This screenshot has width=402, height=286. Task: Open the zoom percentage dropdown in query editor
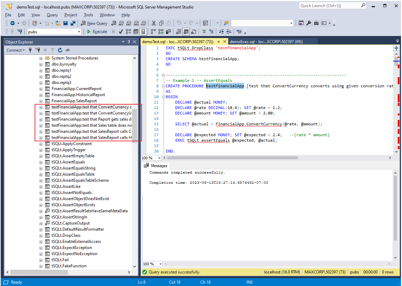[158, 158]
